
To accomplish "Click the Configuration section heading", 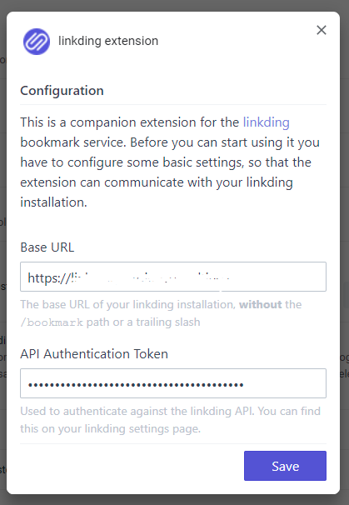I will 62,91.
